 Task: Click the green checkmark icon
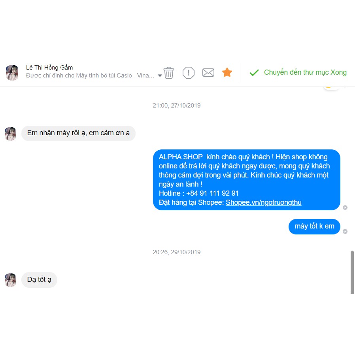254,73
